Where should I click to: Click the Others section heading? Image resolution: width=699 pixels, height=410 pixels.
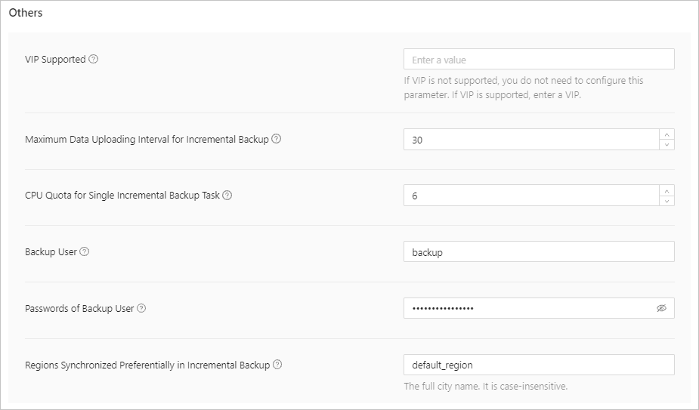[26, 13]
